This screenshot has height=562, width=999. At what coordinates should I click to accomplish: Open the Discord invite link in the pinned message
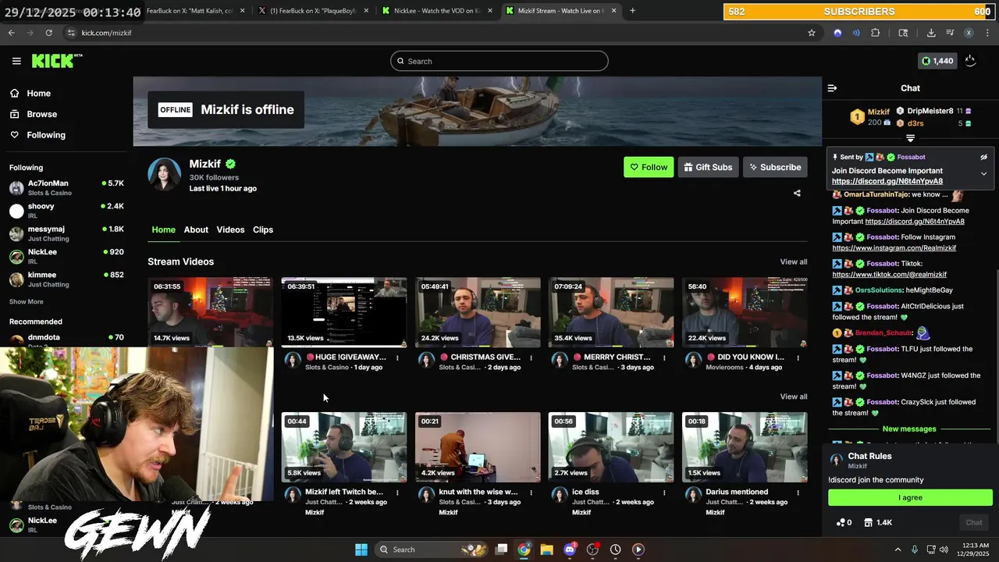887,181
